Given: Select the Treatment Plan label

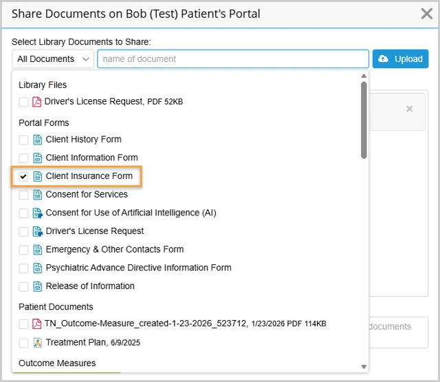Looking at the screenshot, I should [x=76, y=342].
